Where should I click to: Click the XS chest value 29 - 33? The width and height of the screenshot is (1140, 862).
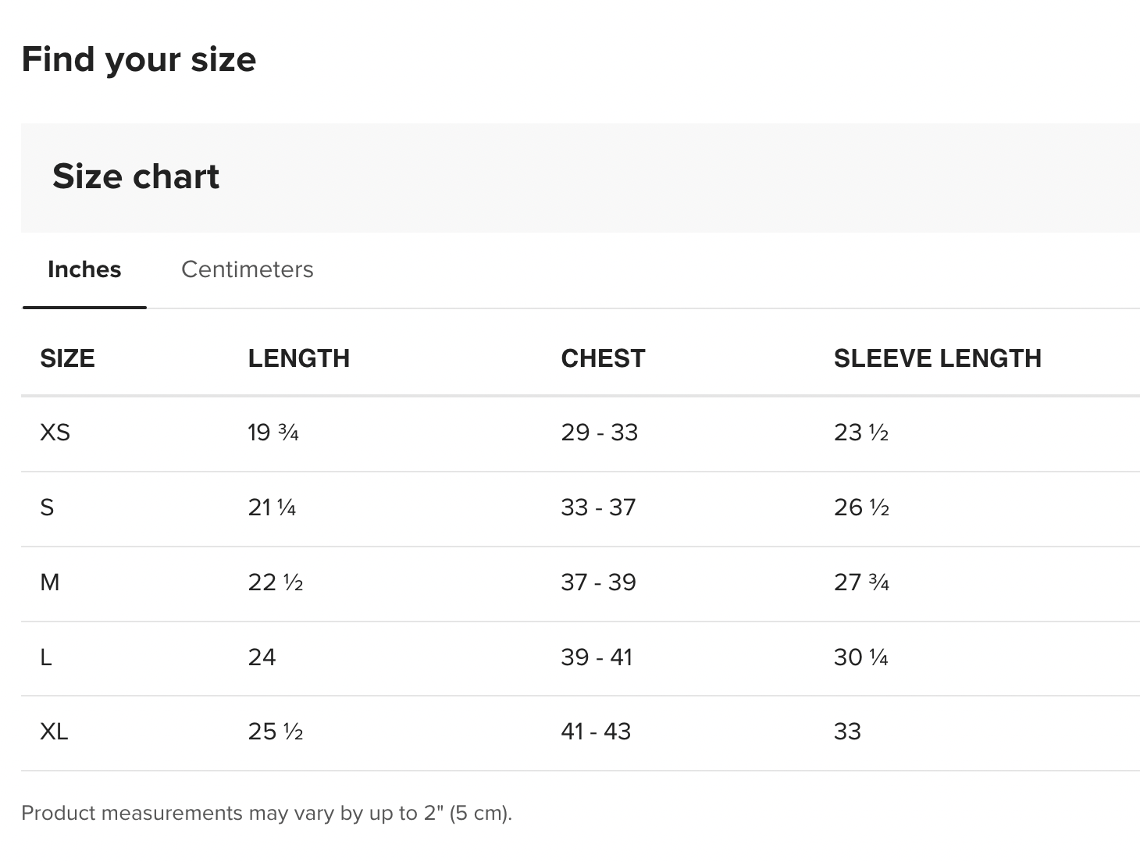pyautogui.click(x=599, y=432)
